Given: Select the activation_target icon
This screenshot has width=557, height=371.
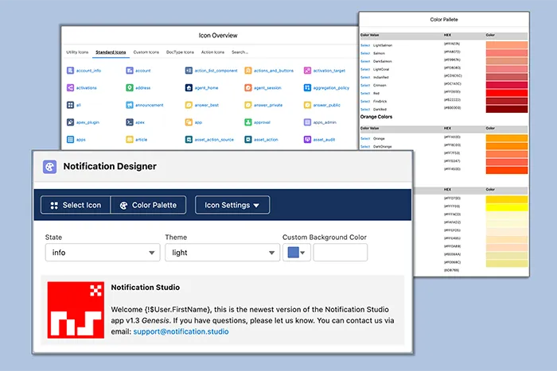Looking at the screenshot, I should pyautogui.click(x=308, y=71).
